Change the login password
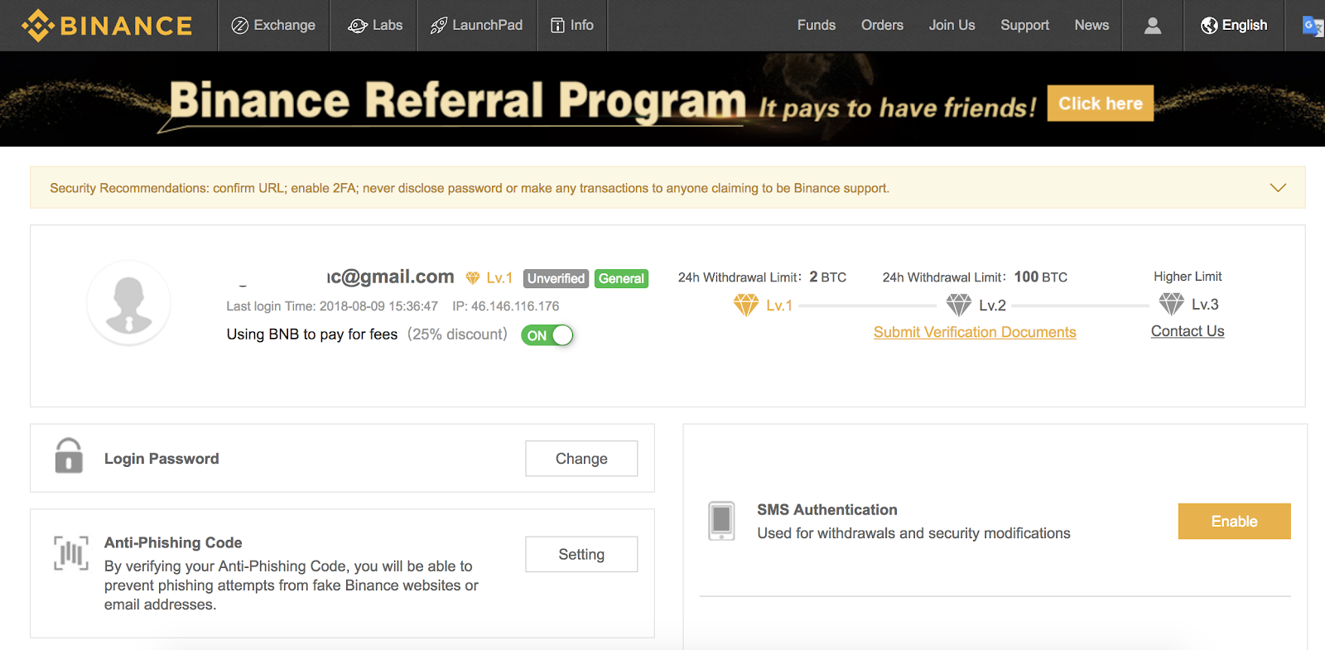 [581, 459]
